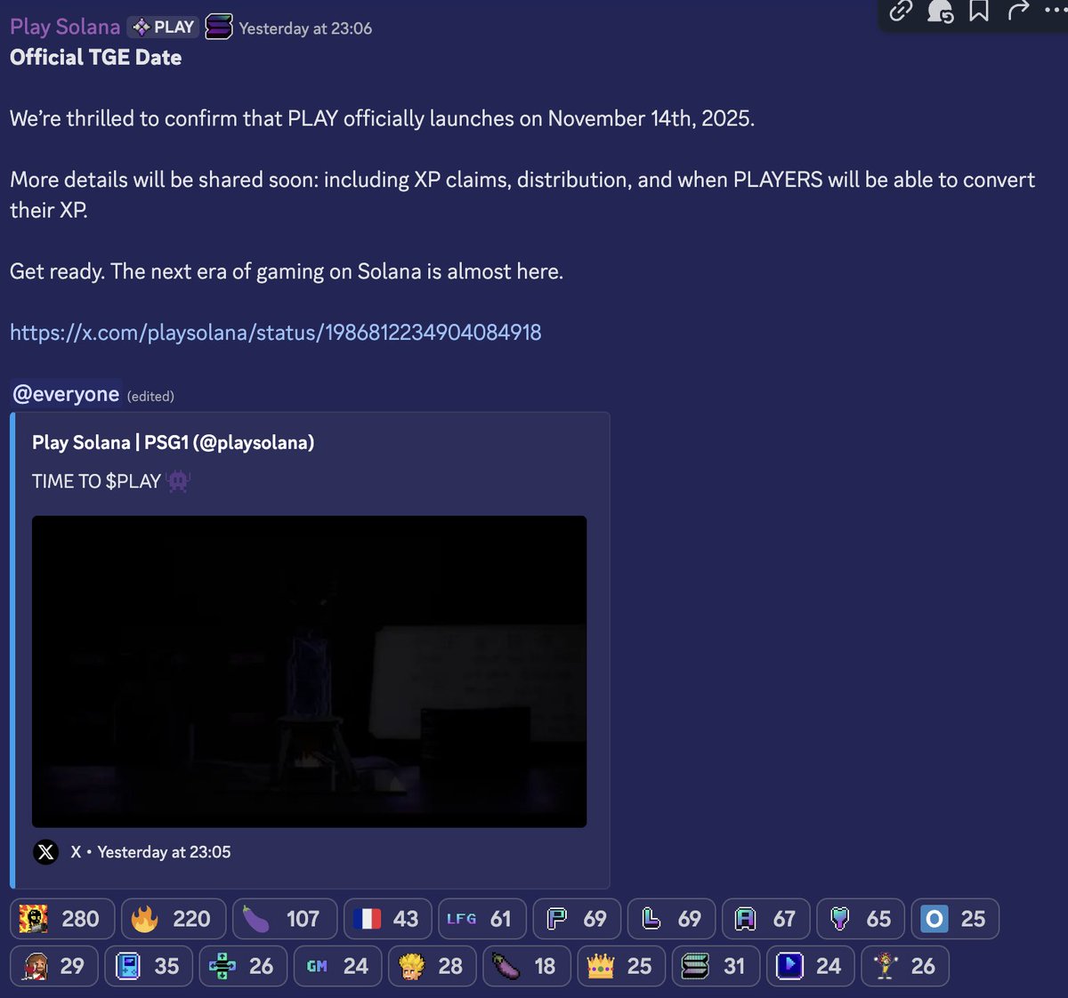
Task: Click the (edited) label after @everyone
Action: coord(150,397)
